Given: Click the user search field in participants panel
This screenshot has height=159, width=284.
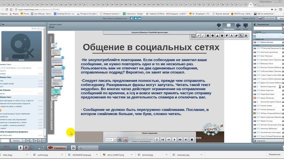Looking at the screenshot, I should tap(268, 28).
